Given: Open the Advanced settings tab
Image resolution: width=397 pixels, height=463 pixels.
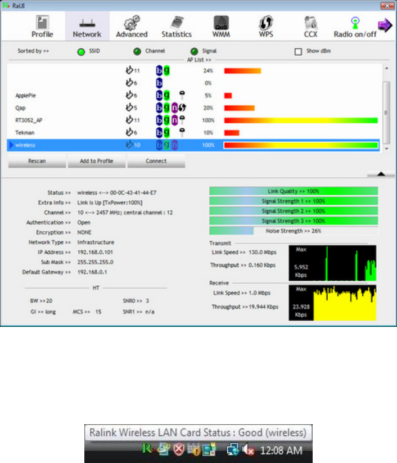Looking at the screenshot, I should (x=132, y=26).
